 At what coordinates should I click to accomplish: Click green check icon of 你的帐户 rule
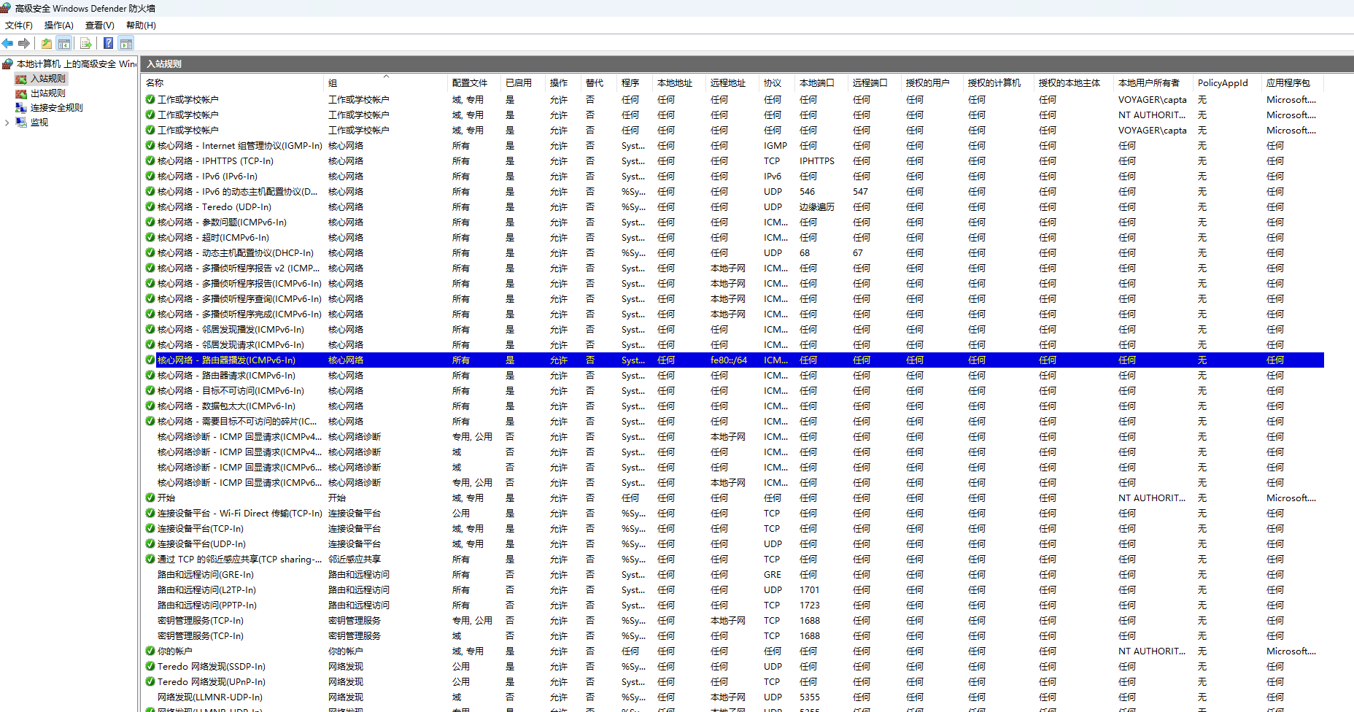point(150,651)
